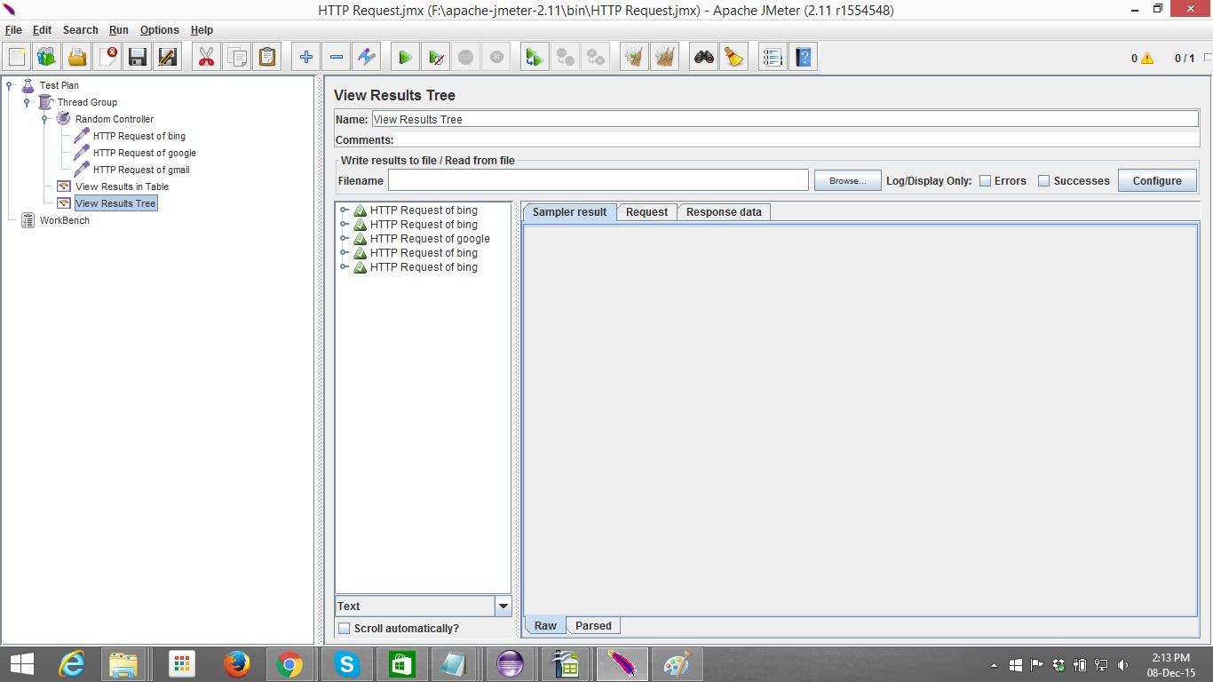Image resolution: width=1213 pixels, height=682 pixels.
Task: Click the Comments field
Action: tap(797, 139)
